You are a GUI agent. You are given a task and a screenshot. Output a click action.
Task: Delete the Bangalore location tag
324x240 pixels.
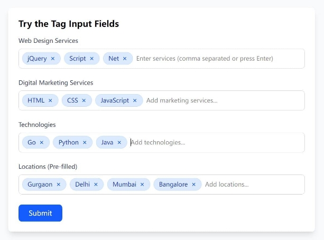pyautogui.click(x=193, y=184)
